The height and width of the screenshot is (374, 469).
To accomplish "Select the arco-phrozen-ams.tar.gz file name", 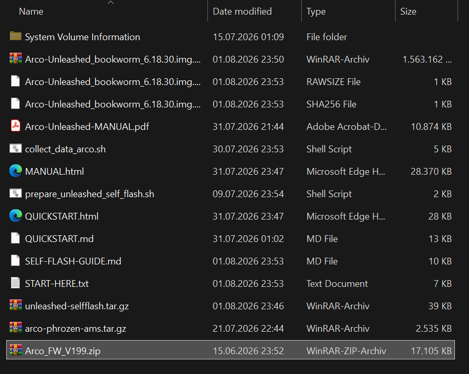I will [x=76, y=329].
